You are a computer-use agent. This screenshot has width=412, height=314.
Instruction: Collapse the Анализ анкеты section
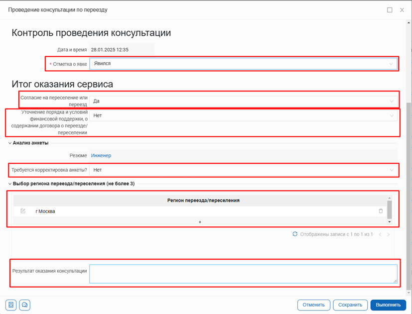(x=9, y=143)
